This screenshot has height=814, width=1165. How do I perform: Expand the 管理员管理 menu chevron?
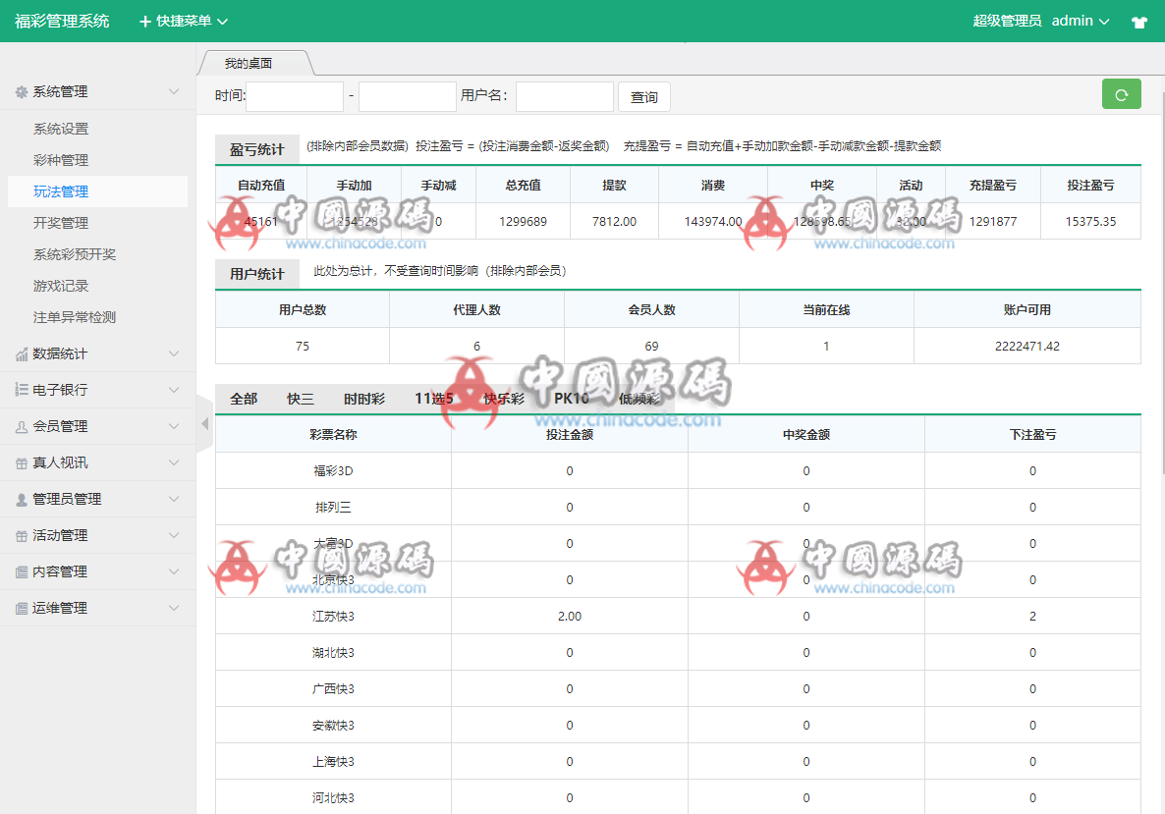point(174,499)
